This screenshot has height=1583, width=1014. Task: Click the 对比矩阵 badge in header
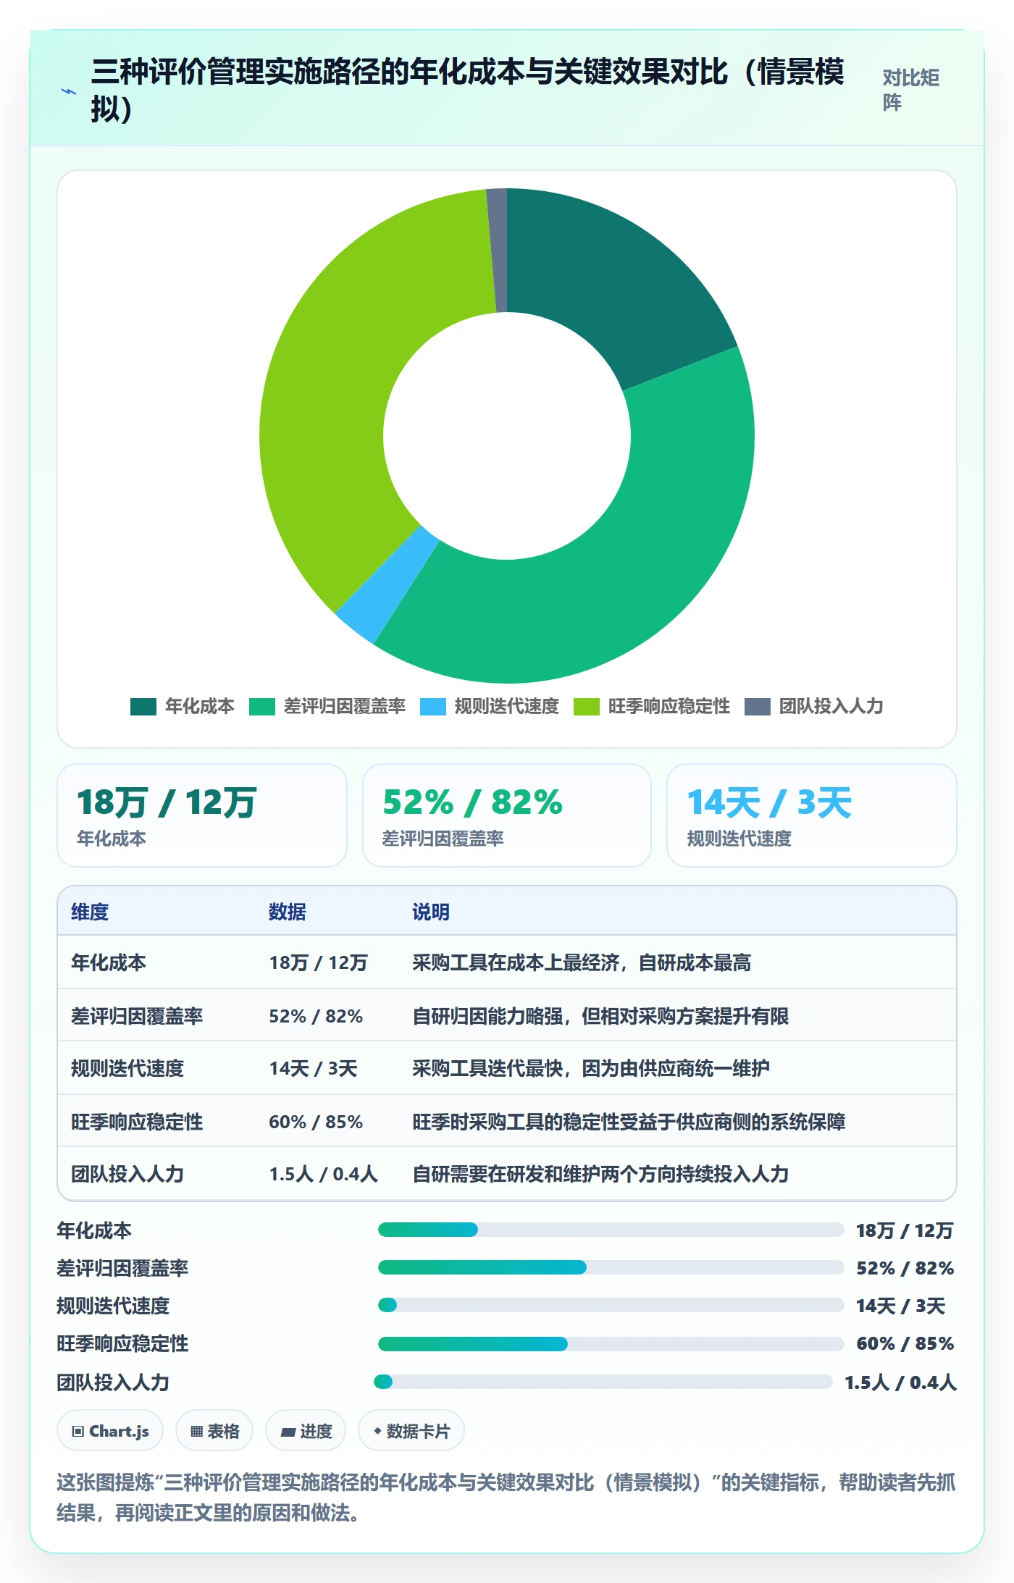[x=910, y=90]
